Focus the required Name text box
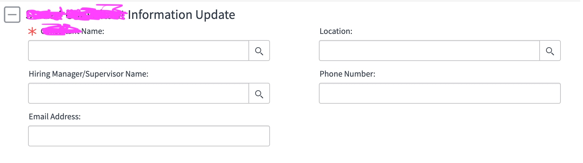Image resolution: width=583 pixels, height=163 pixels. tap(139, 51)
